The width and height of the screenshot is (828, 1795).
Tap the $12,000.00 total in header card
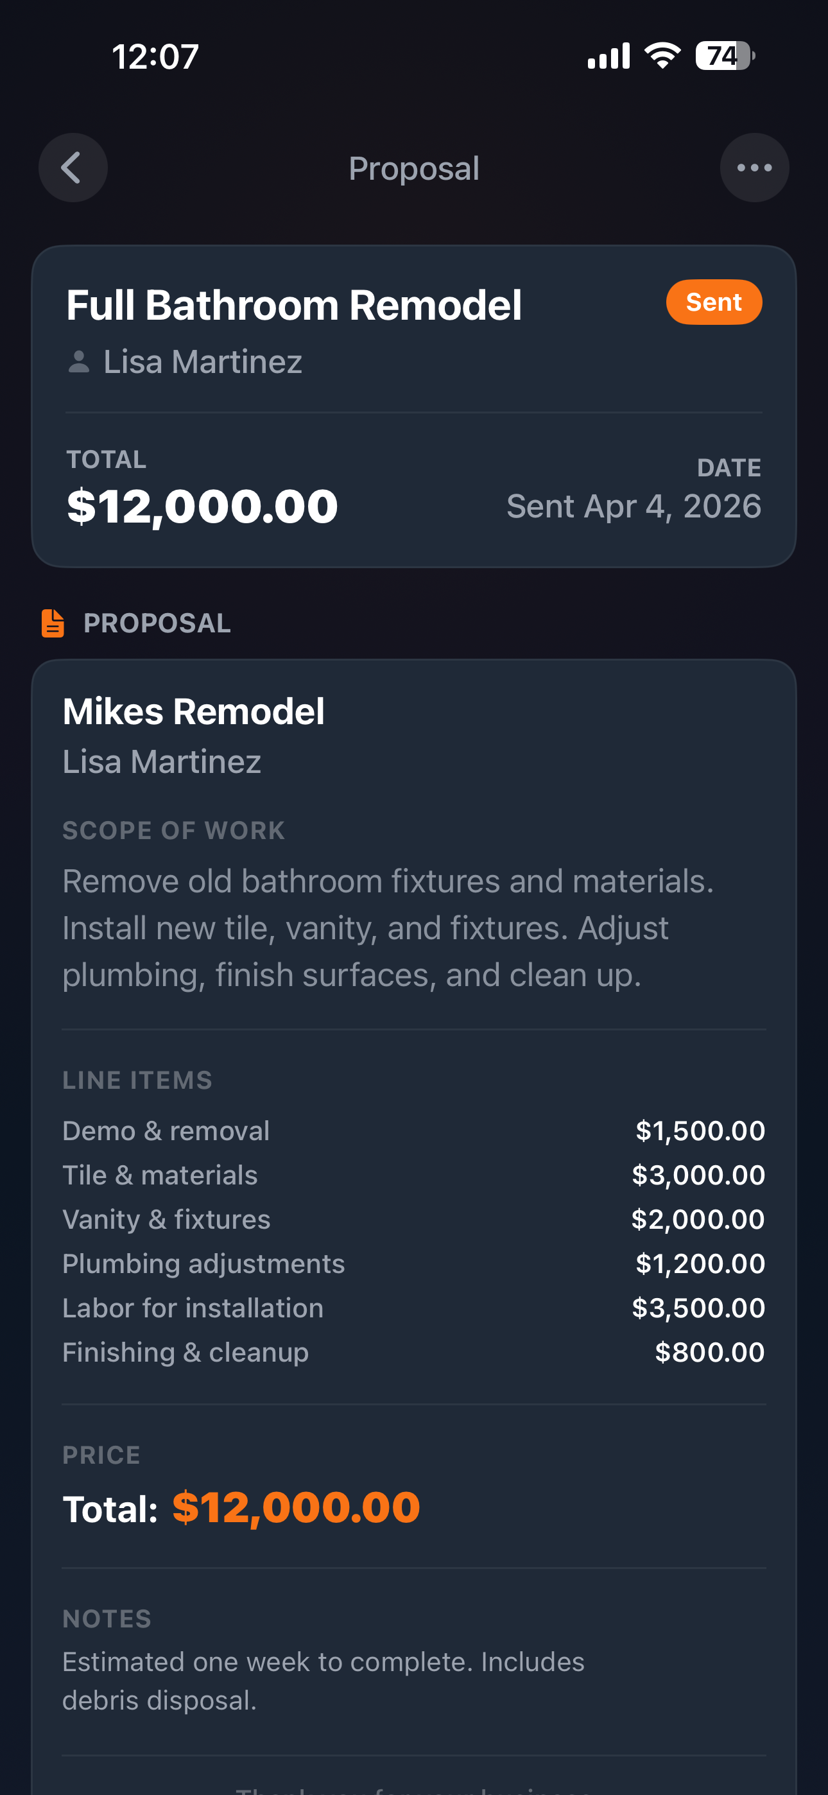click(202, 506)
